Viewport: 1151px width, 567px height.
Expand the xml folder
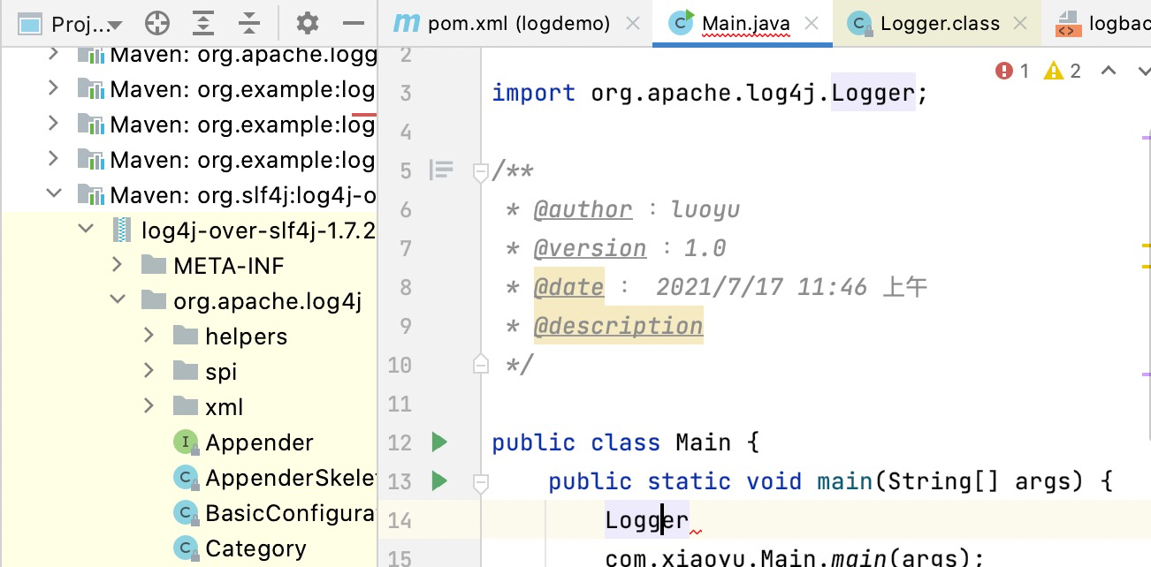point(149,405)
